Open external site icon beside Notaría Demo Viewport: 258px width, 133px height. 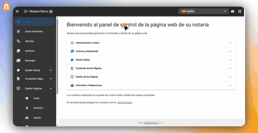point(51,11)
